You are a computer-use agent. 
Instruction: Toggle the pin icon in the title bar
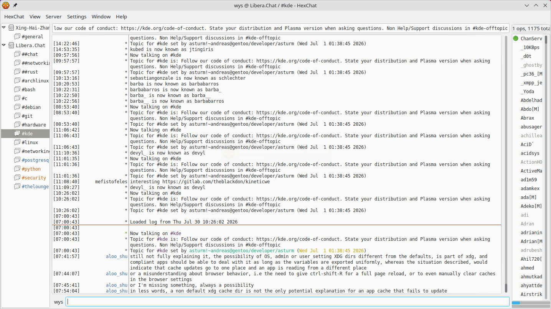tap(15, 5)
